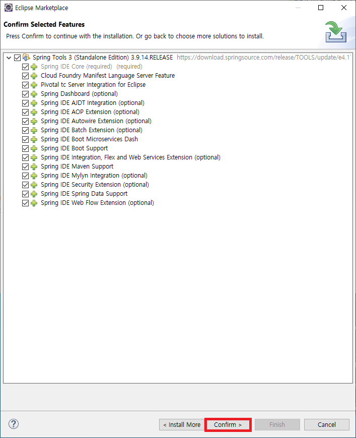Cancel the installation dialog

[x=326, y=424]
